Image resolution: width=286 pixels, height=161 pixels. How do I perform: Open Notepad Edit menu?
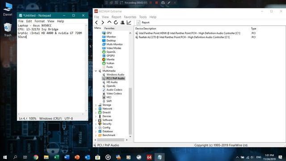[x=29, y=21]
